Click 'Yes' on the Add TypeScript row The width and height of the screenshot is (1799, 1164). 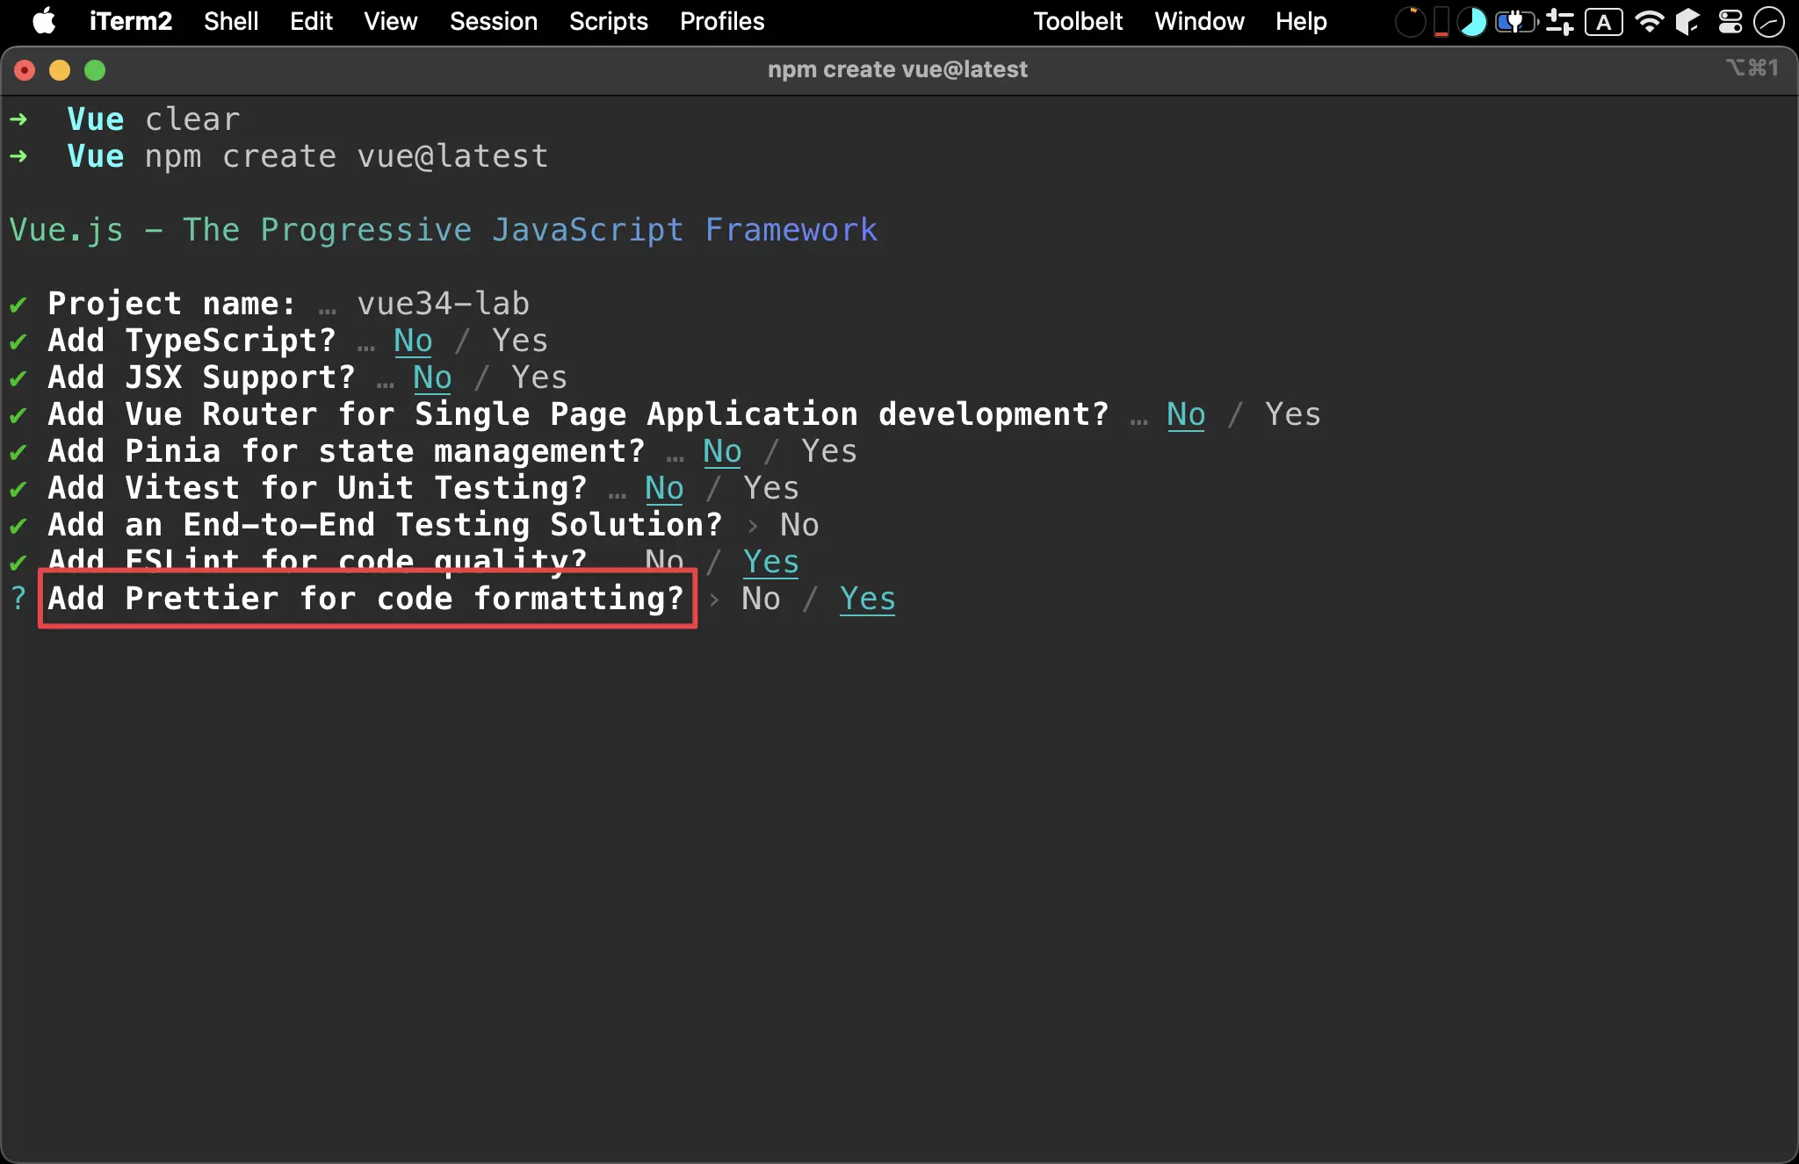pos(519,341)
